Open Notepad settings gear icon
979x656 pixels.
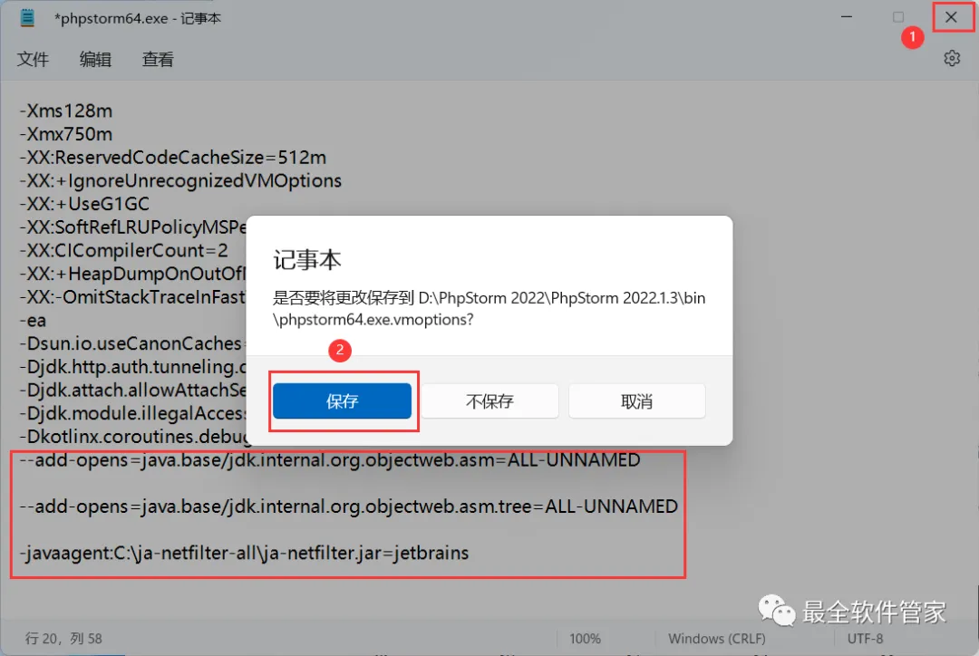coord(952,59)
